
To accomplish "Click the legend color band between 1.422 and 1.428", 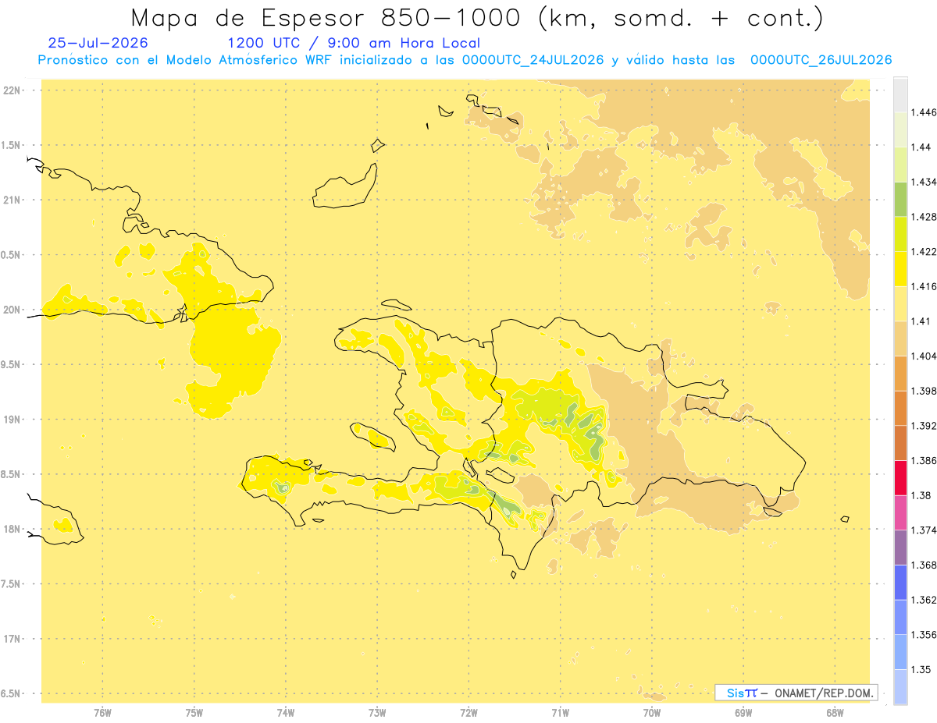I will click(900, 234).
